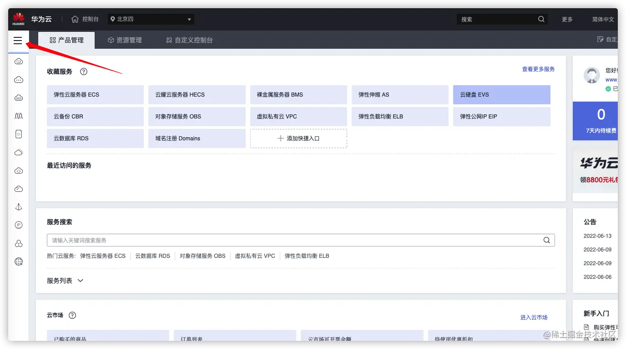Click the RDS database sidebar icon
Screen dimensions: 626x349
19,244
